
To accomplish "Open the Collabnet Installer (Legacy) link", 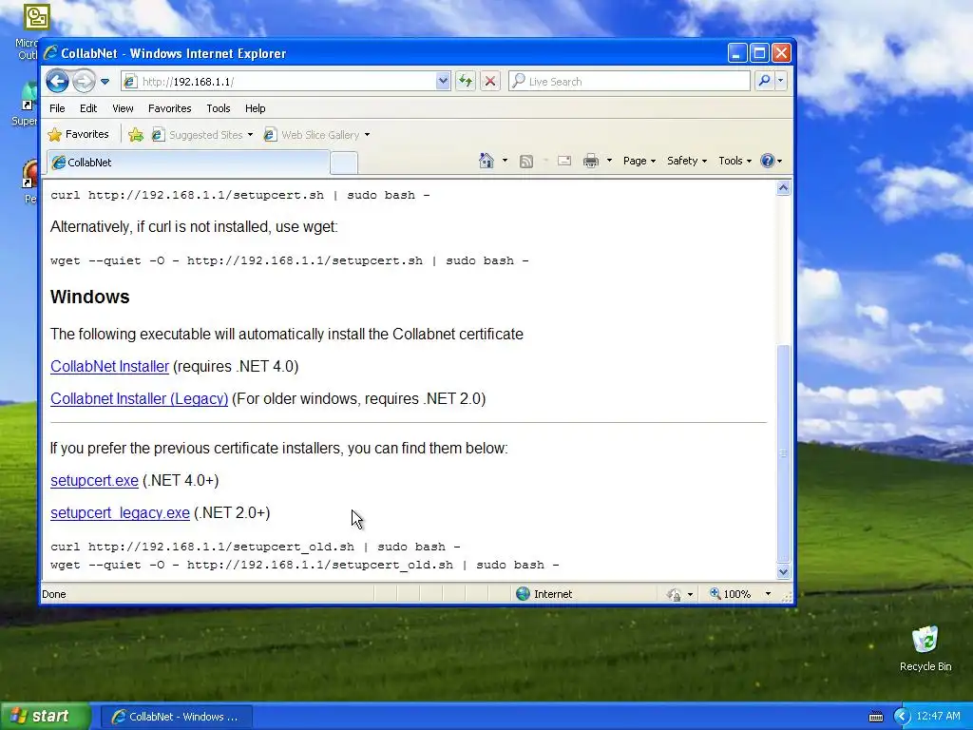I will click(139, 398).
